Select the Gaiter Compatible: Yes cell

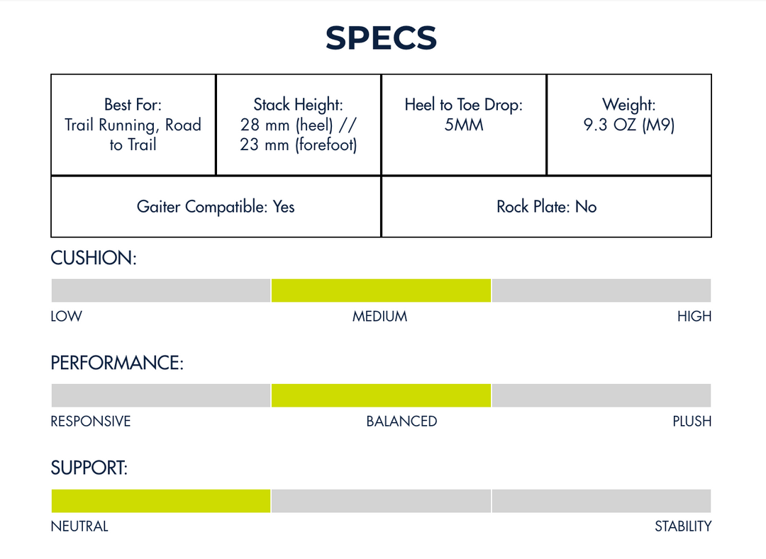tap(216, 207)
